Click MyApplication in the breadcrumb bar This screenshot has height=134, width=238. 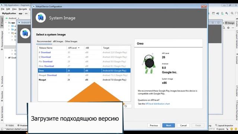click(x=9, y=13)
